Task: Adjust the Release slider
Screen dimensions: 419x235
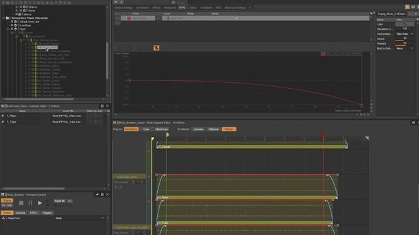Action: 405,44
